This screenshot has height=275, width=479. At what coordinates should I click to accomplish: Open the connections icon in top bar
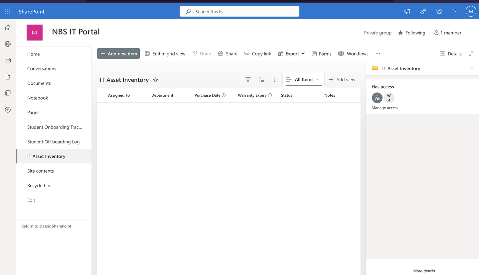point(423,11)
